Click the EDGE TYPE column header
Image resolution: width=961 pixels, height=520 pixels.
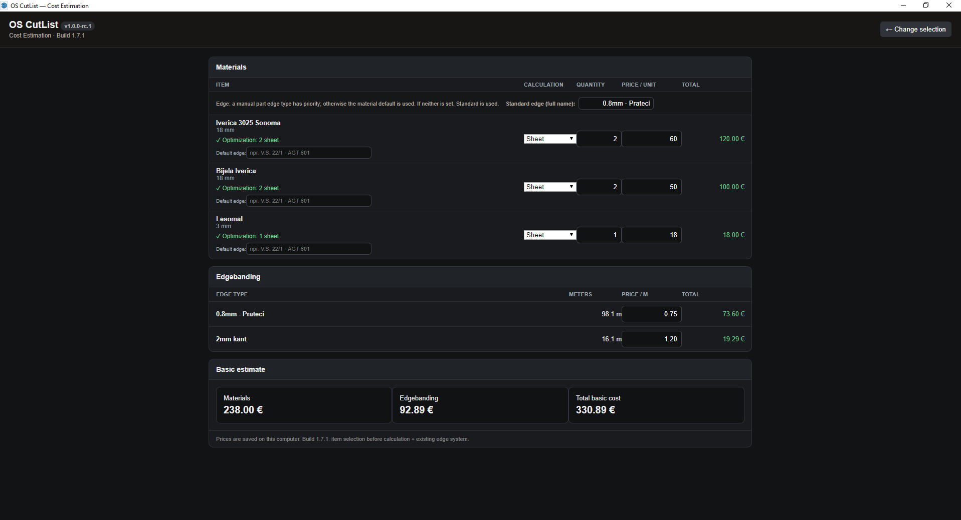(x=232, y=294)
